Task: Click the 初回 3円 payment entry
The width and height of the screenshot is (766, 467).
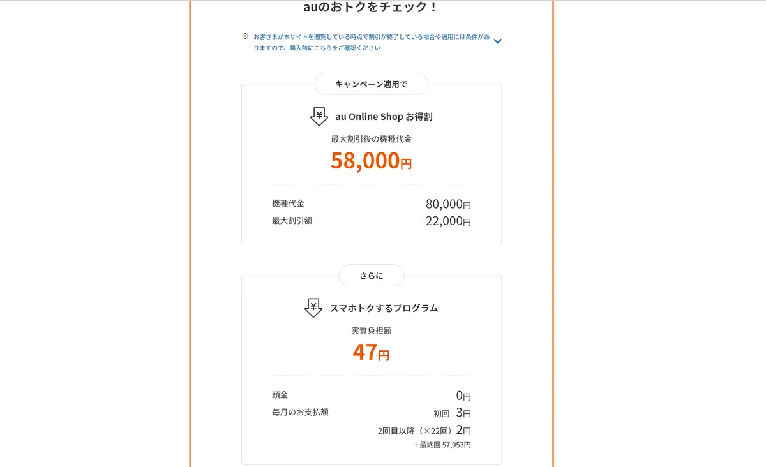Action: 452,413
